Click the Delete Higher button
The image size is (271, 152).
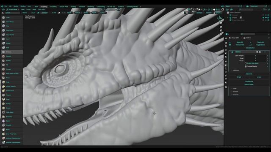coord(249,84)
